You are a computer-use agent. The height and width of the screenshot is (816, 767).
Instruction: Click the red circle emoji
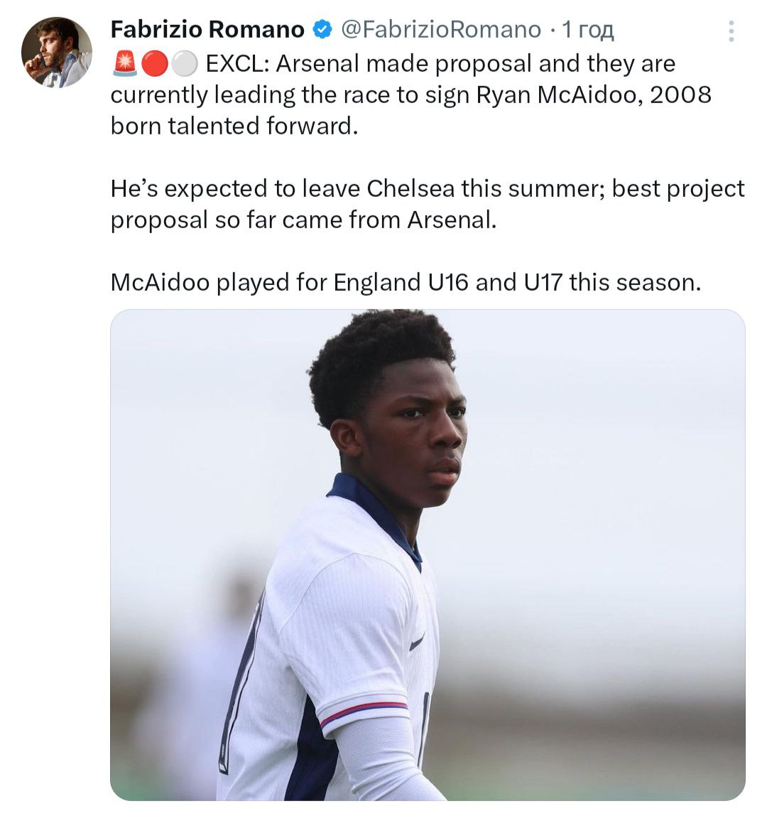point(153,65)
